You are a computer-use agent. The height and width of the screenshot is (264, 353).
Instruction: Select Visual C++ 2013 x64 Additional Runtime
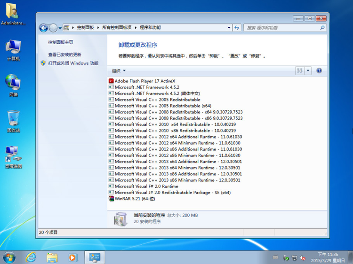(x=175, y=161)
